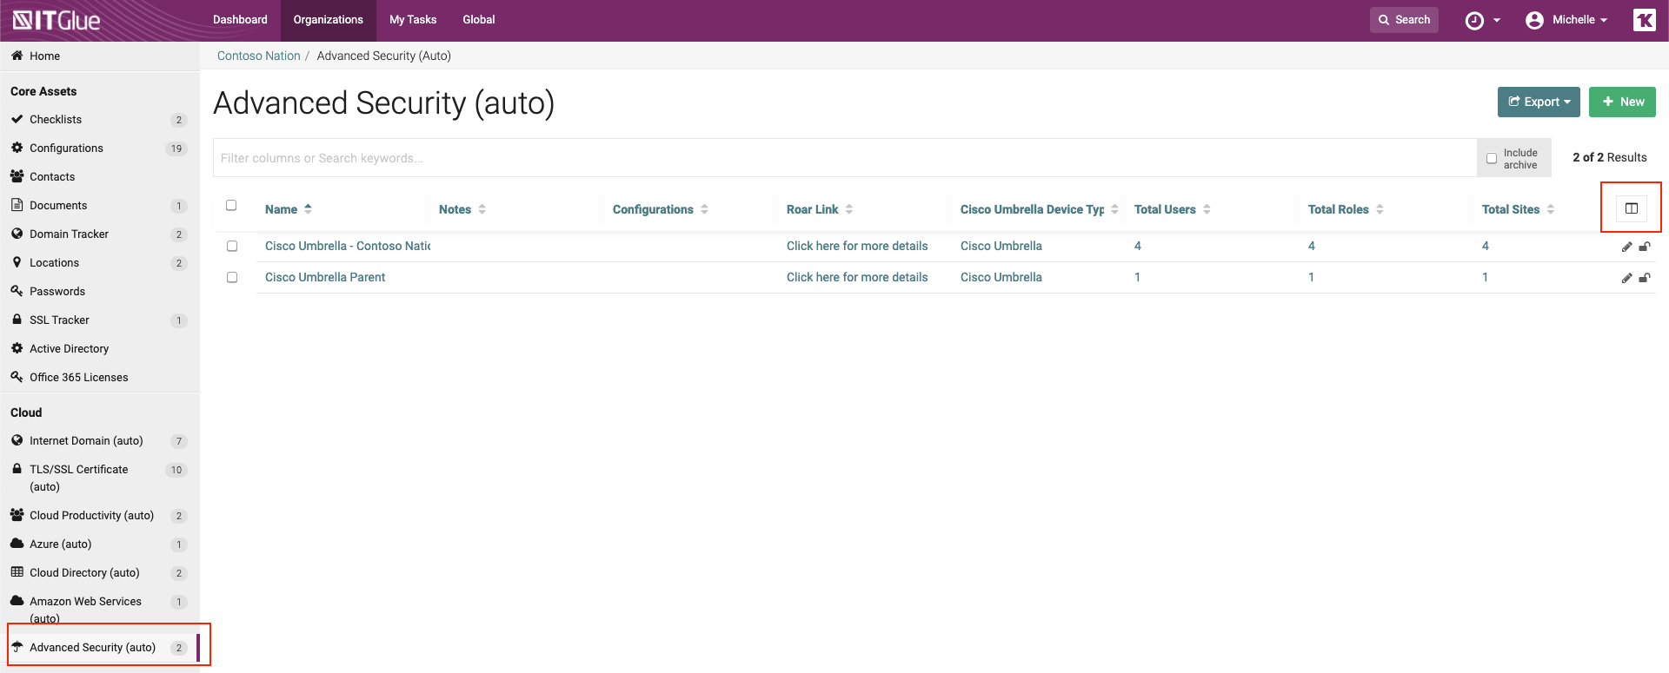Click the Cloud Directory (auto) table icon
1669x673 pixels.
pos(17,572)
